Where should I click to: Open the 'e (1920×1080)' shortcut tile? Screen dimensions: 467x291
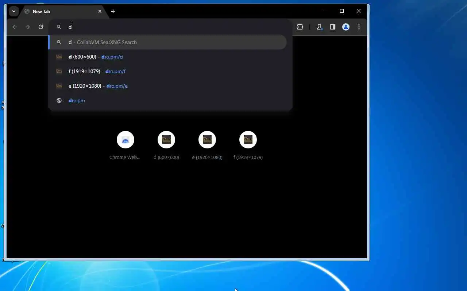click(x=207, y=145)
